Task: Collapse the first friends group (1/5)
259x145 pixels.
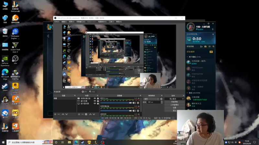Action: click(x=187, y=57)
